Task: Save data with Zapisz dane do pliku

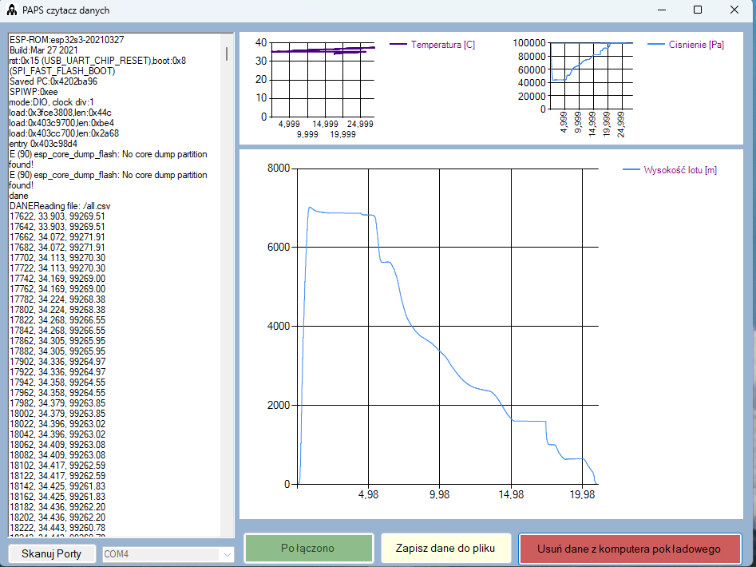Action: (x=445, y=549)
